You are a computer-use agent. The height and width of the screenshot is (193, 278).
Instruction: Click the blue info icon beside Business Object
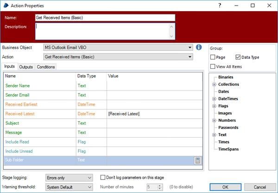point(199,47)
